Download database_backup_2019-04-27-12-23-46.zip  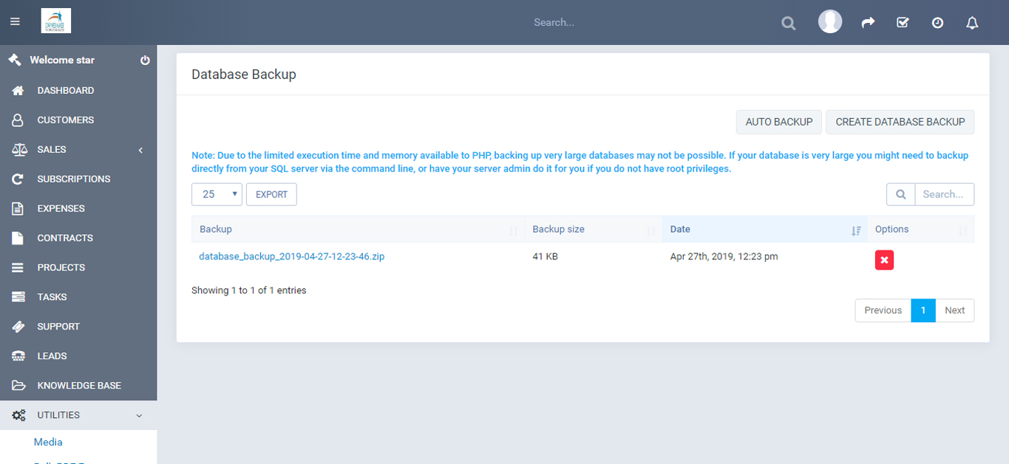[291, 256]
